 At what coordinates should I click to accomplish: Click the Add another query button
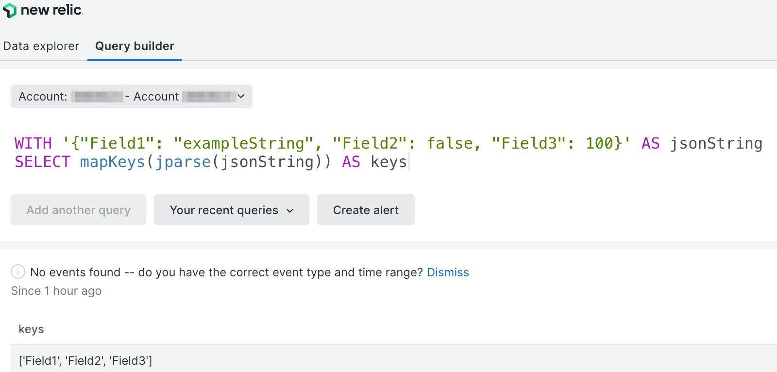tap(78, 210)
